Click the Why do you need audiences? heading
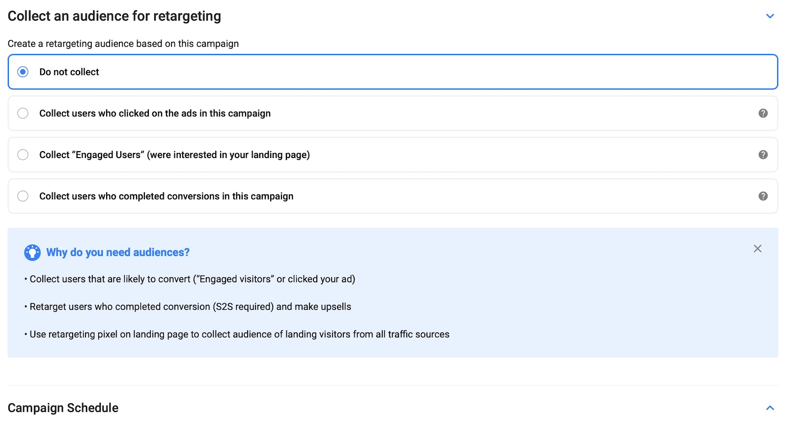786x428 pixels. (118, 252)
